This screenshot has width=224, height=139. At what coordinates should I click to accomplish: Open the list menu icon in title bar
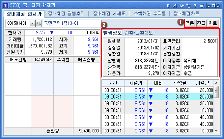click(202, 6)
